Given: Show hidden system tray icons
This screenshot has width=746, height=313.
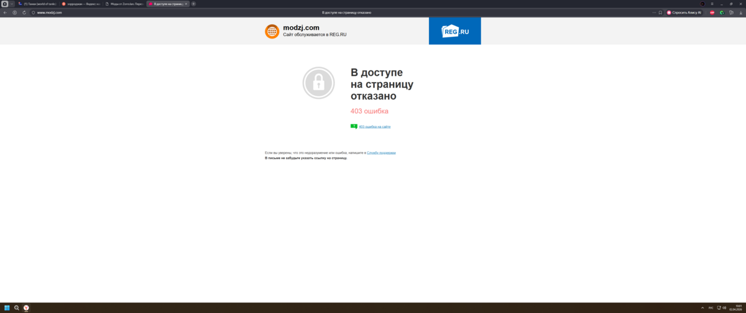Looking at the screenshot, I should pyautogui.click(x=703, y=307).
